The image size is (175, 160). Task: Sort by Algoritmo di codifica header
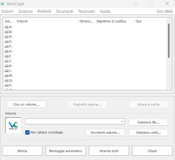point(114,21)
